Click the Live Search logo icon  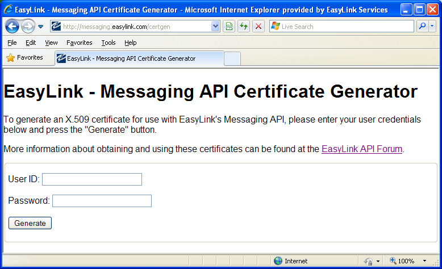pos(276,27)
